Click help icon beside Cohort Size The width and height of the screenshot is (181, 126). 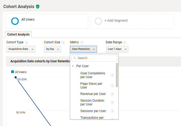(x=63, y=43)
